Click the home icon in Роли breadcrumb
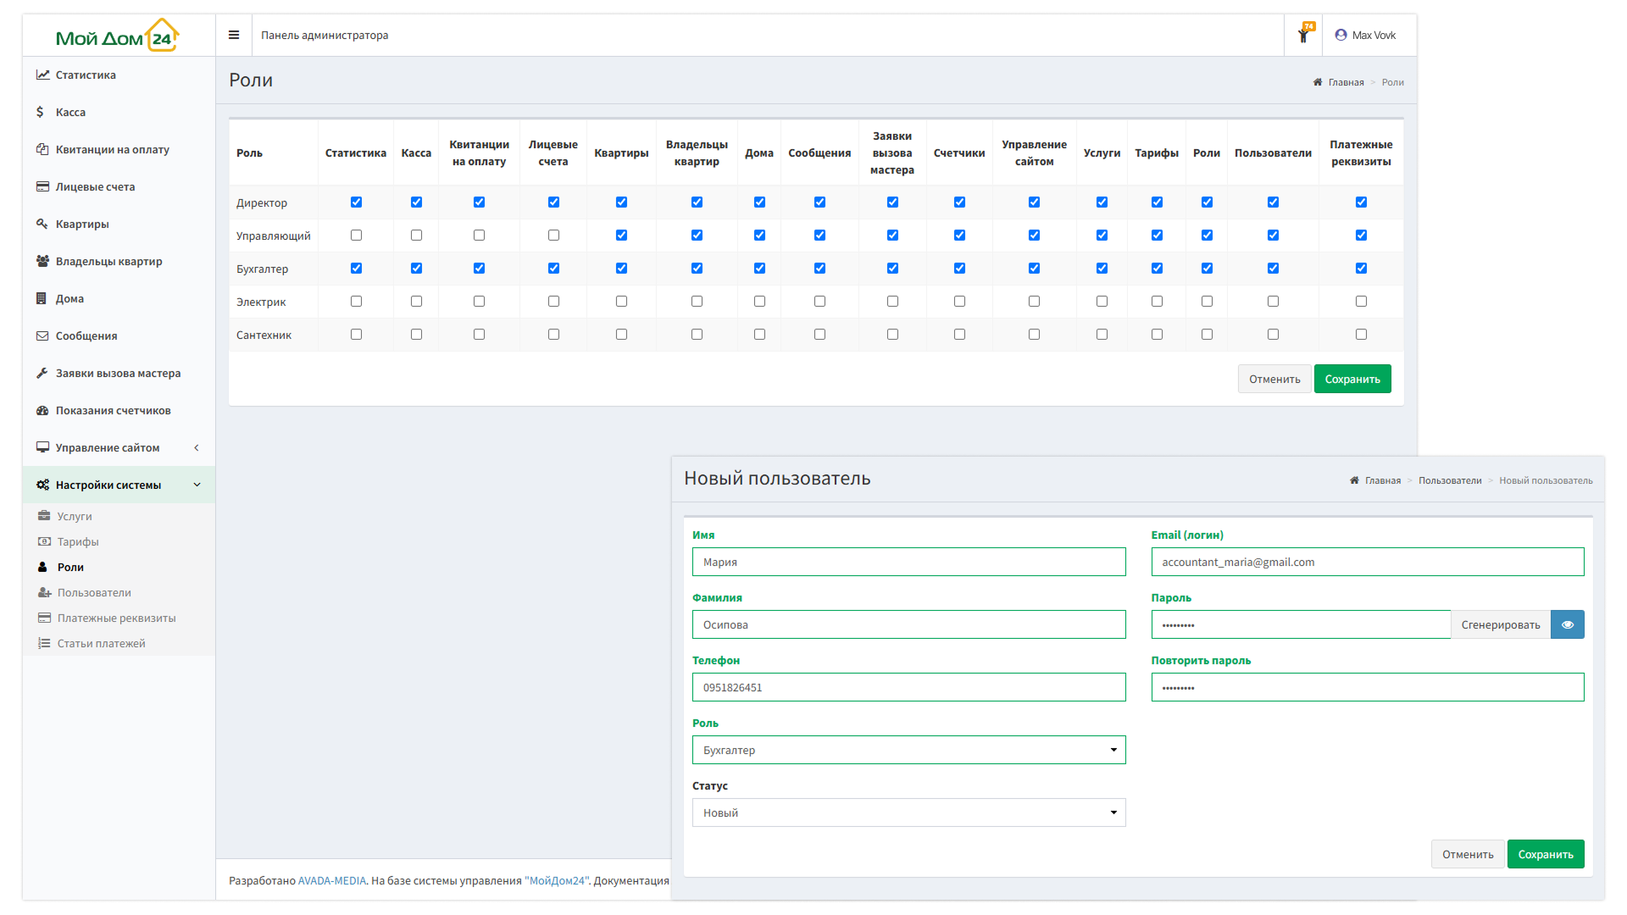Screen dimensions: 1627x915 click(1318, 82)
